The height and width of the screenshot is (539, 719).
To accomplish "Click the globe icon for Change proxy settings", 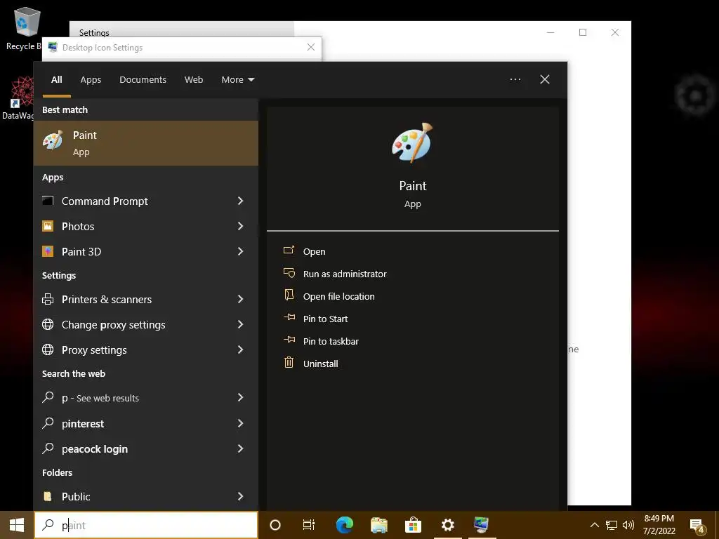I will pyautogui.click(x=48, y=324).
